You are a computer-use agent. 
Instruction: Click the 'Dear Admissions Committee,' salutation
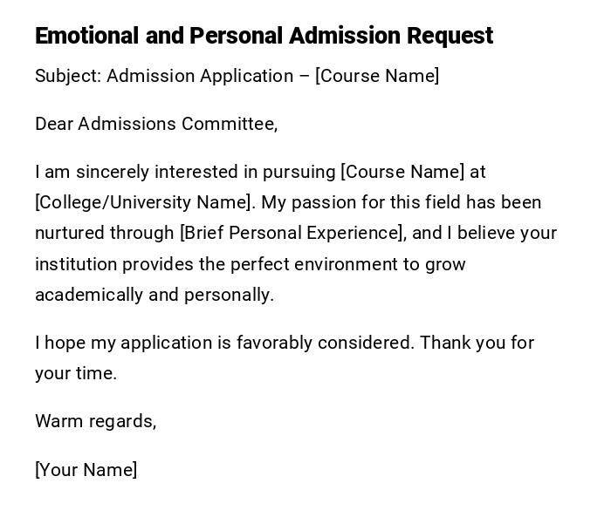[156, 124]
